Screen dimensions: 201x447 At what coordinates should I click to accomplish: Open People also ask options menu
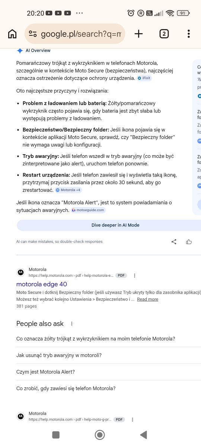(x=72, y=324)
